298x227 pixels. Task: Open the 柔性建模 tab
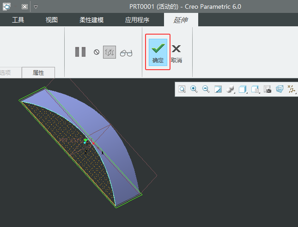pyautogui.click(x=91, y=20)
